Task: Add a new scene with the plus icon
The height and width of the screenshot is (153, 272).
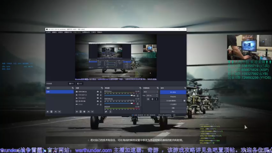Action: tap(48, 112)
